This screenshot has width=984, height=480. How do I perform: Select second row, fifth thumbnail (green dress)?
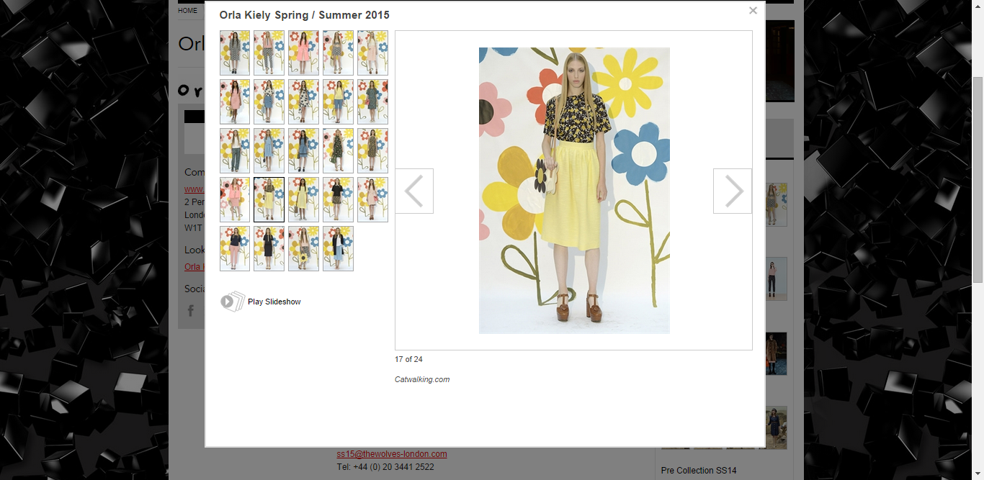372,101
